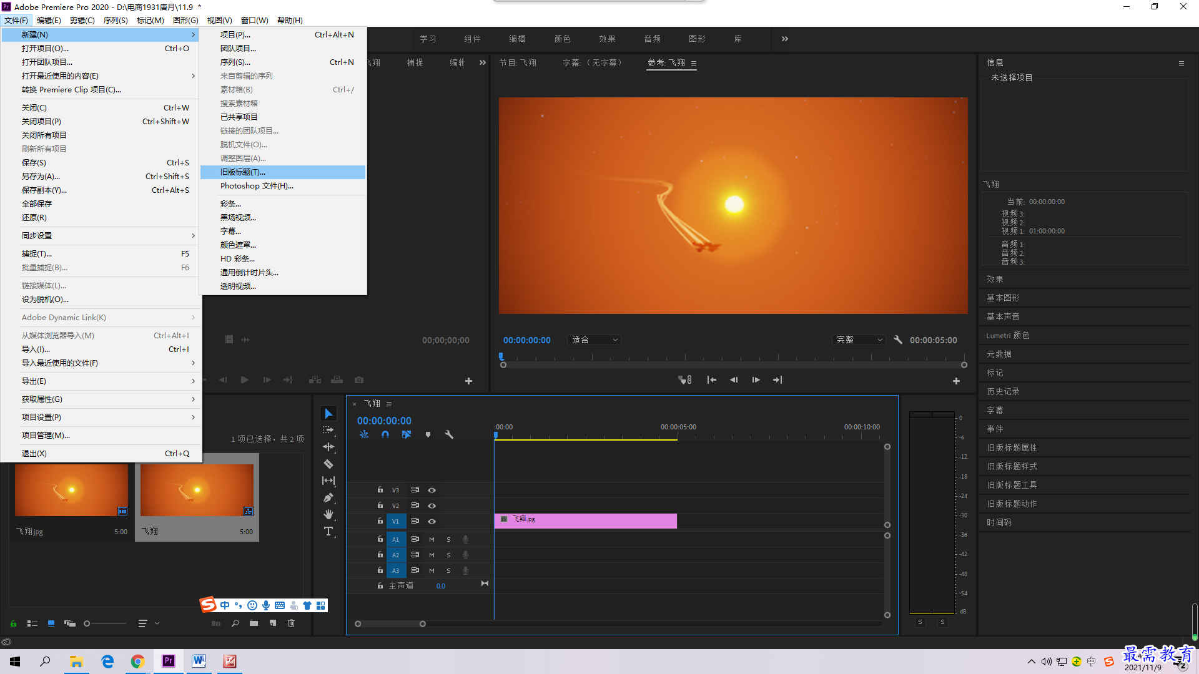Select 保存(S) in the File menu

(101, 163)
